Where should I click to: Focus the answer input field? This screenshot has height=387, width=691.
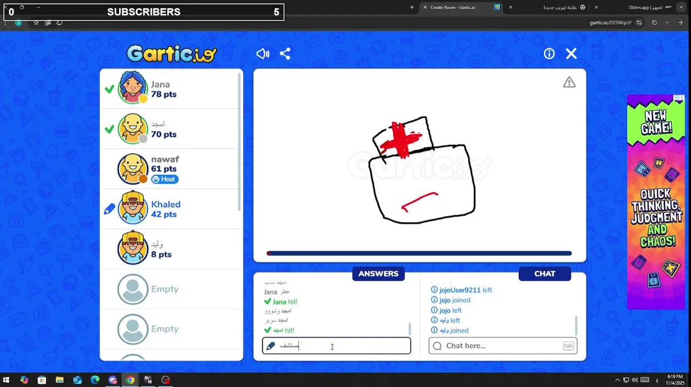point(337,346)
